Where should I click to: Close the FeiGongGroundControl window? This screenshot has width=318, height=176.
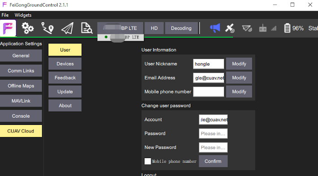pyautogui.click(x=310, y=4)
